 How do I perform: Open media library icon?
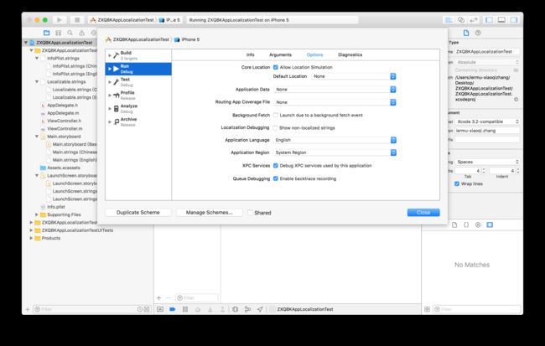[x=490, y=225]
